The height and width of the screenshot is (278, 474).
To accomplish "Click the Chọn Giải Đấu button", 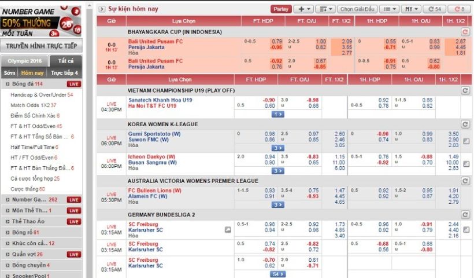I will 357,9.
